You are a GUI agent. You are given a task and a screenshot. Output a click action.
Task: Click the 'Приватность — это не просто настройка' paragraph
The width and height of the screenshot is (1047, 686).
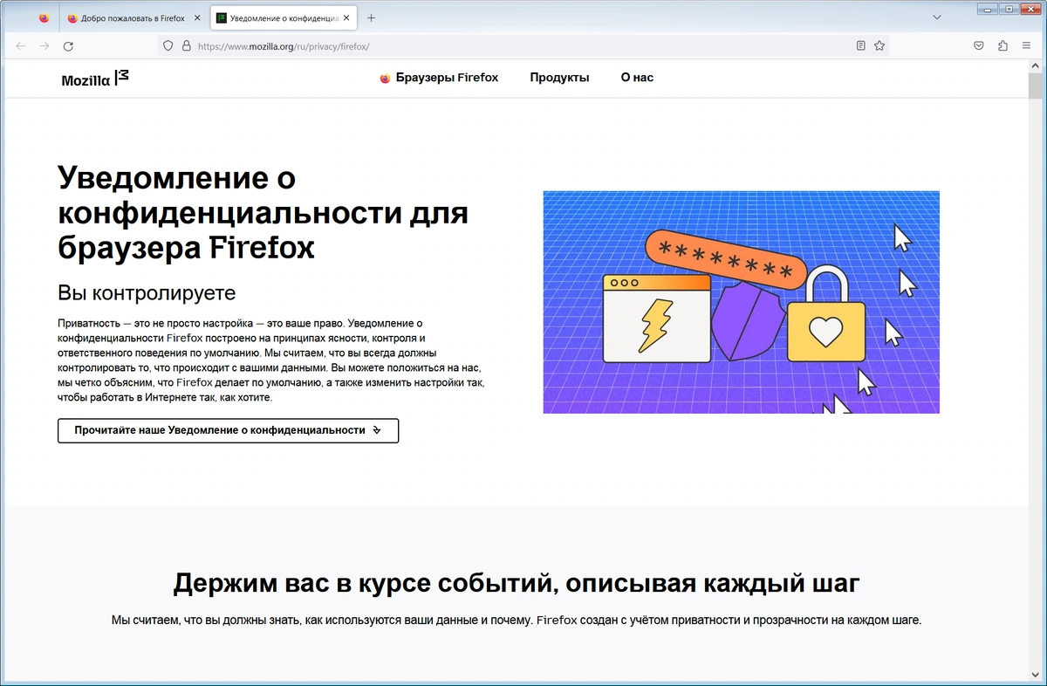[x=270, y=360]
